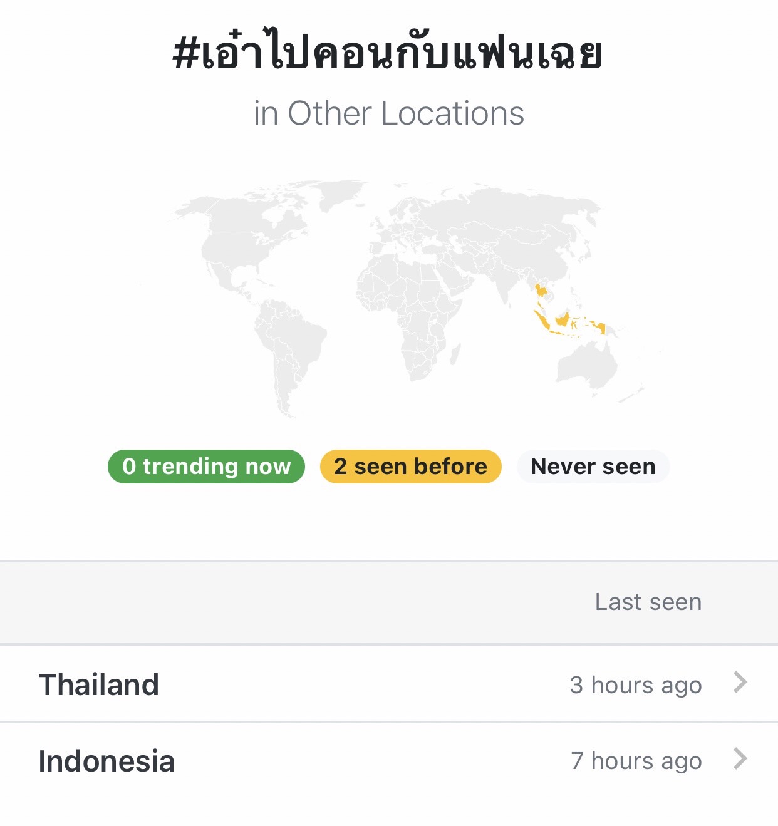Expand Thailand row using its chevron arrow
This screenshot has width=778, height=826.
741,683
